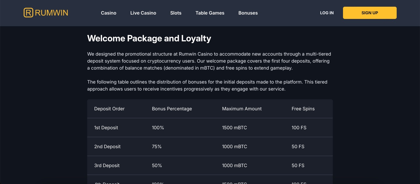Click the Bonus Percentage column header
This screenshot has width=420, height=184.
click(x=172, y=109)
